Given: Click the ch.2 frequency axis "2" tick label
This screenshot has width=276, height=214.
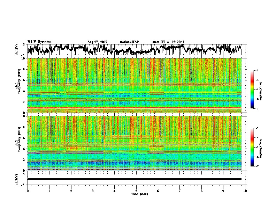Looking at the screenshot, I should pos(24,160).
